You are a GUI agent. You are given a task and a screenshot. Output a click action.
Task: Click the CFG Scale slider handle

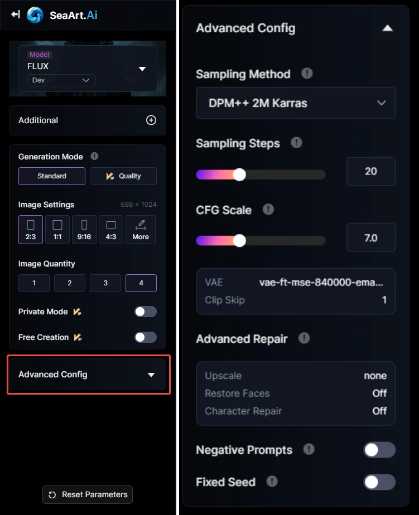click(x=239, y=241)
